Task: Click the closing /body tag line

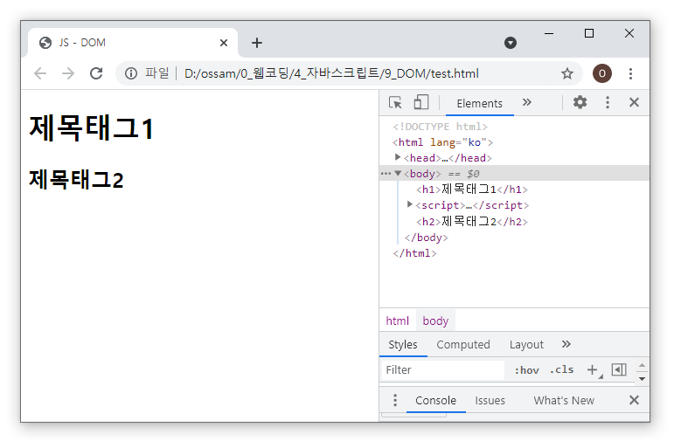Action: click(426, 238)
